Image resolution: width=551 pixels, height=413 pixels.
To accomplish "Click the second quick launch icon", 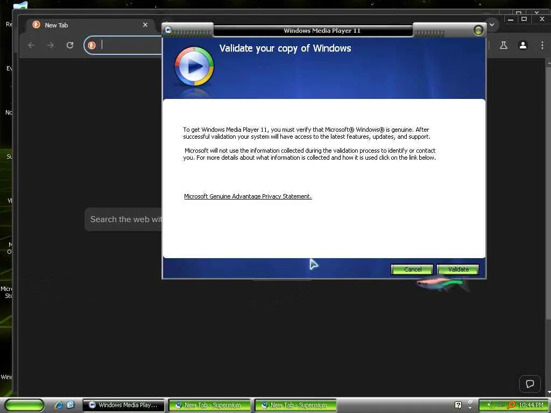I will pyautogui.click(x=70, y=405).
